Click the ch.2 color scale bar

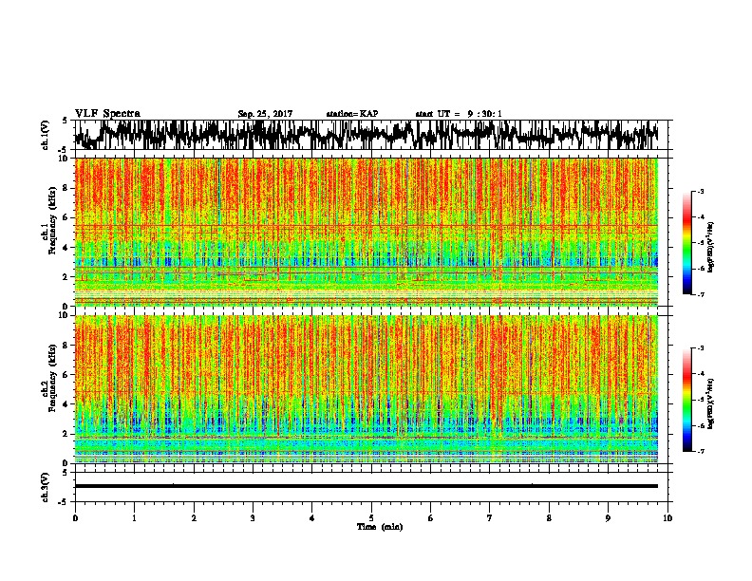pos(686,400)
